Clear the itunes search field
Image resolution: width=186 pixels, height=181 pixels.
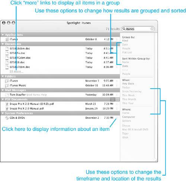[x=152, y=29]
